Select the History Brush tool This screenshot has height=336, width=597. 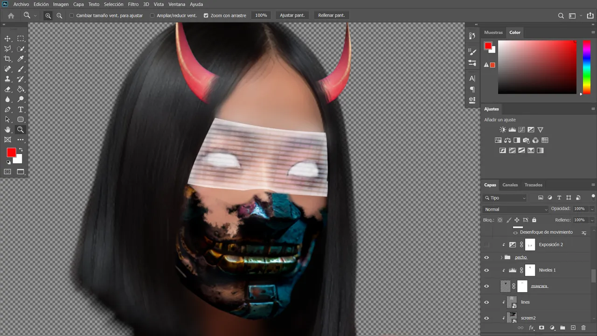point(21,79)
